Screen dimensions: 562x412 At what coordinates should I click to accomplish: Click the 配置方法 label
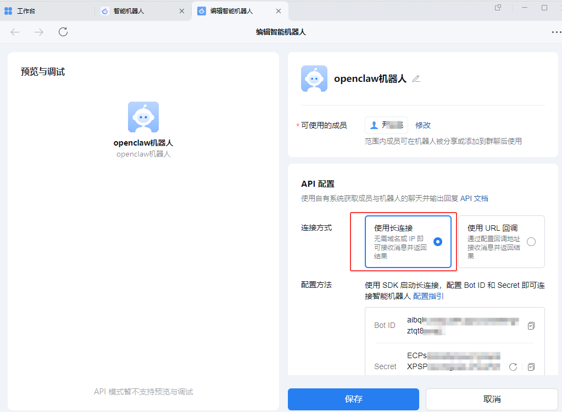coord(316,285)
